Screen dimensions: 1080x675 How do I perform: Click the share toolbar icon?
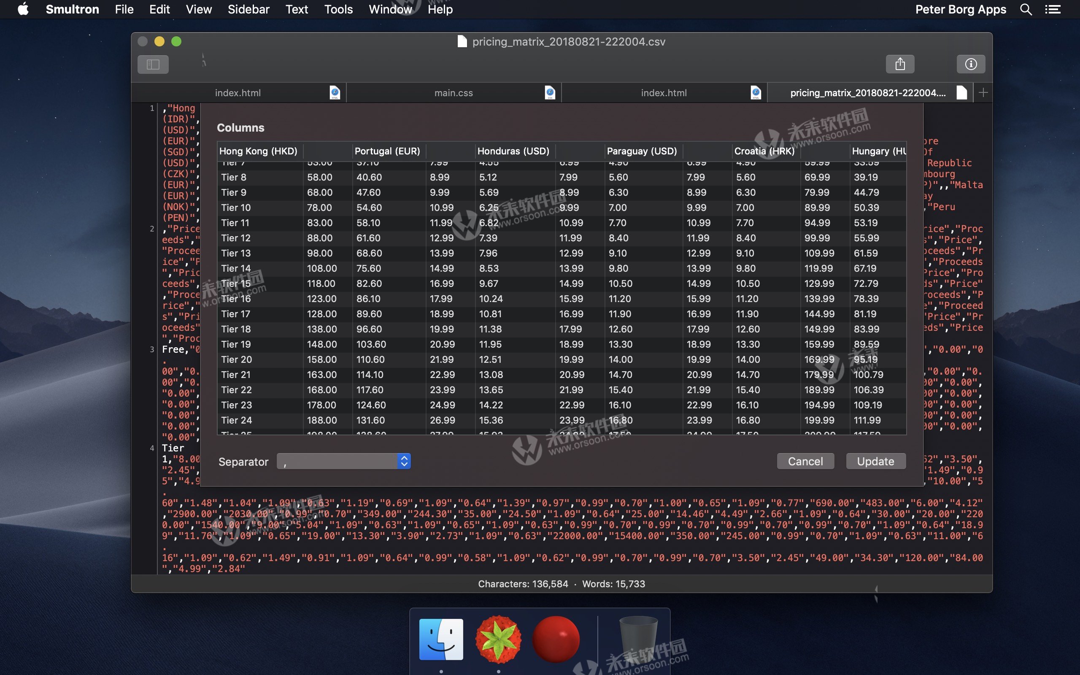coord(900,64)
